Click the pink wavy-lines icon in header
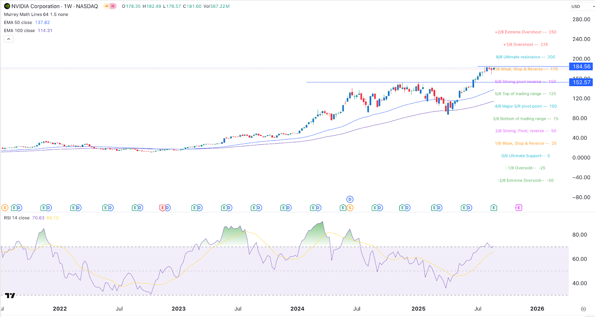595x317 pixels. point(113,6)
